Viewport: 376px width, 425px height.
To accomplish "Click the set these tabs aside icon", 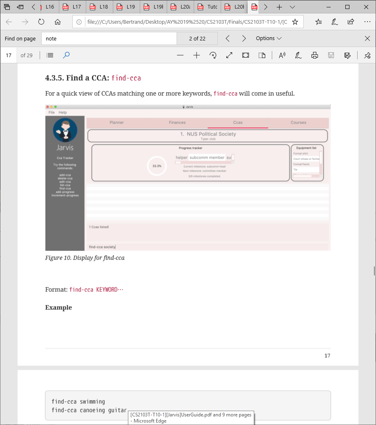I will coord(20,7).
